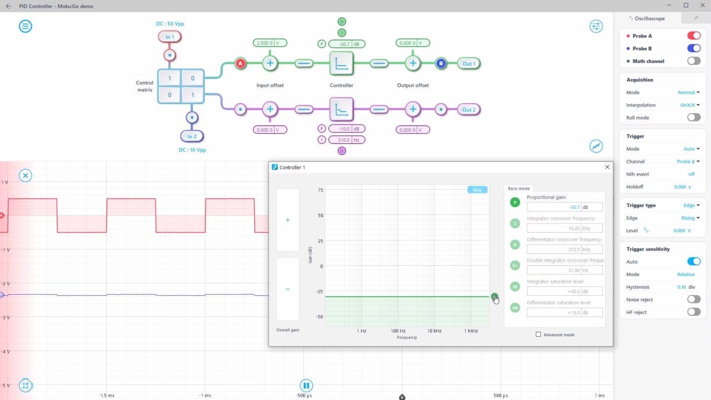Expand the Acquisition Mode dropdown

pyautogui.click(x=688, y=92)
